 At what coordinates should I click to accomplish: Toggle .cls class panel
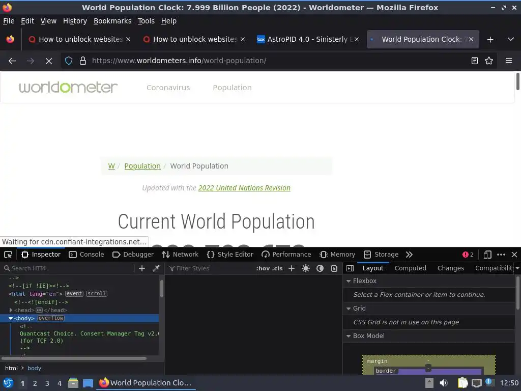click(277, 268)
